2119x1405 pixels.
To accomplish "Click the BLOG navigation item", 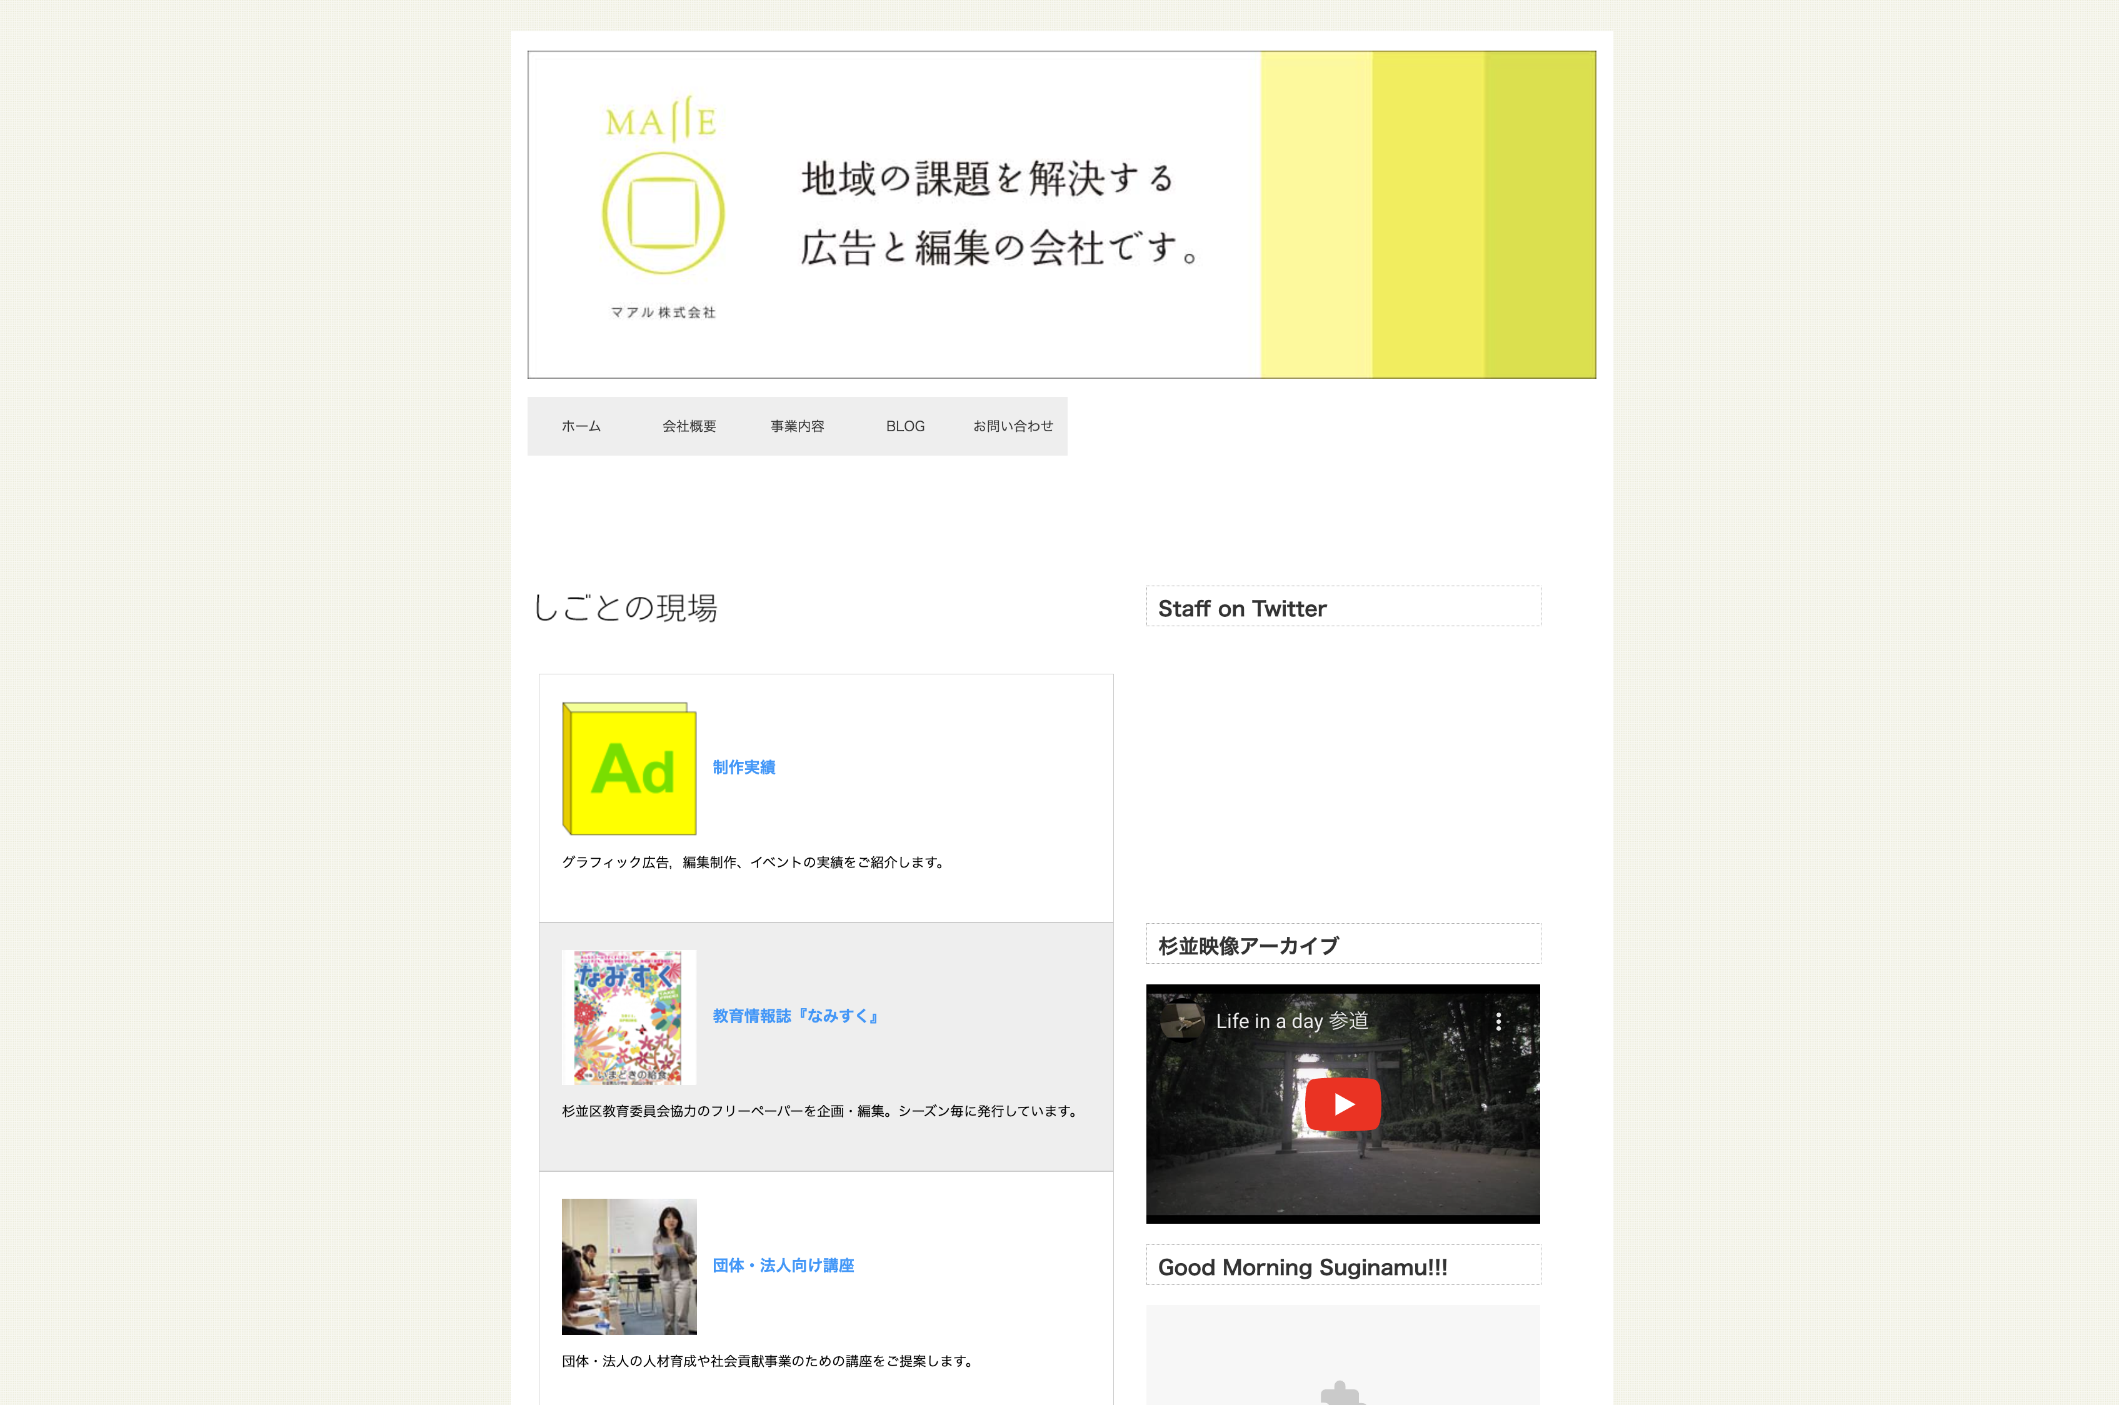I will (x=905, y=426).
